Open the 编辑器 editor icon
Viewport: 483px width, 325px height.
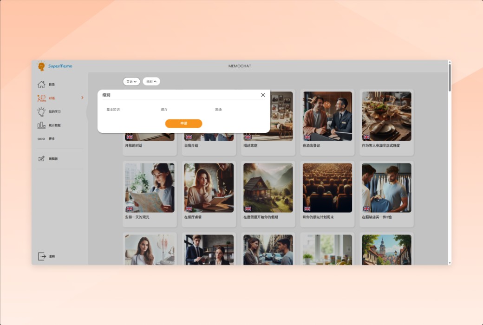coord(41,159)
